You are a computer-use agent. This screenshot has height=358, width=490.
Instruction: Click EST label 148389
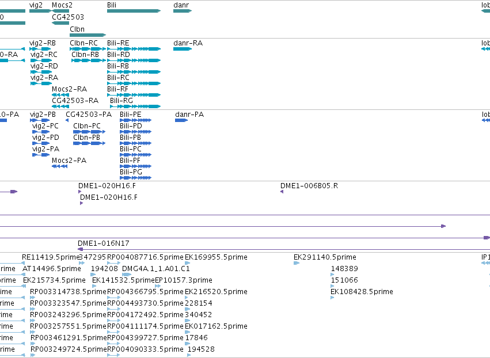click(344, 269)
